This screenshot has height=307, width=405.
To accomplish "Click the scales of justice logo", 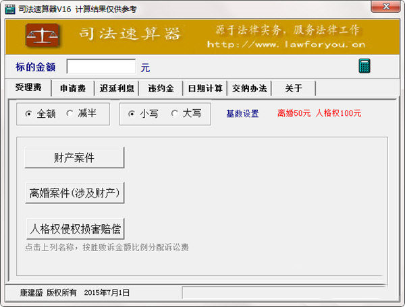I will (x=43, y=35).
